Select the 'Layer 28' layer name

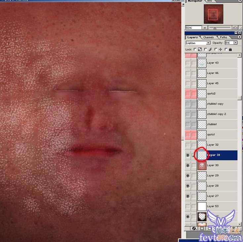coord(213,186)
